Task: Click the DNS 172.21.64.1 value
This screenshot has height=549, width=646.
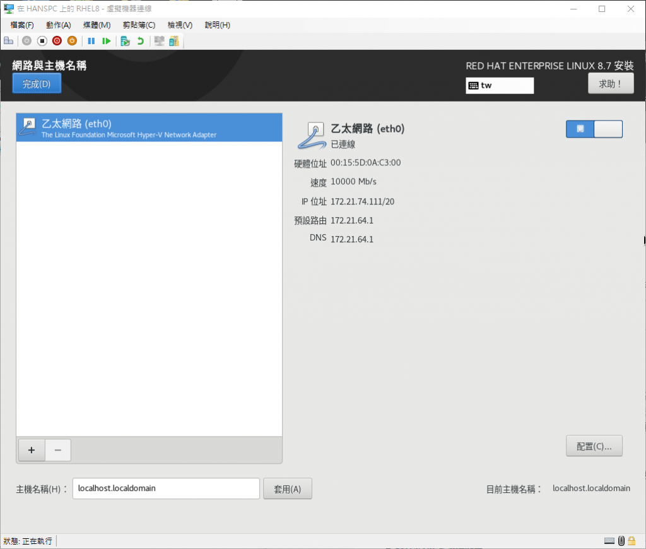Action: coord(352,239)
